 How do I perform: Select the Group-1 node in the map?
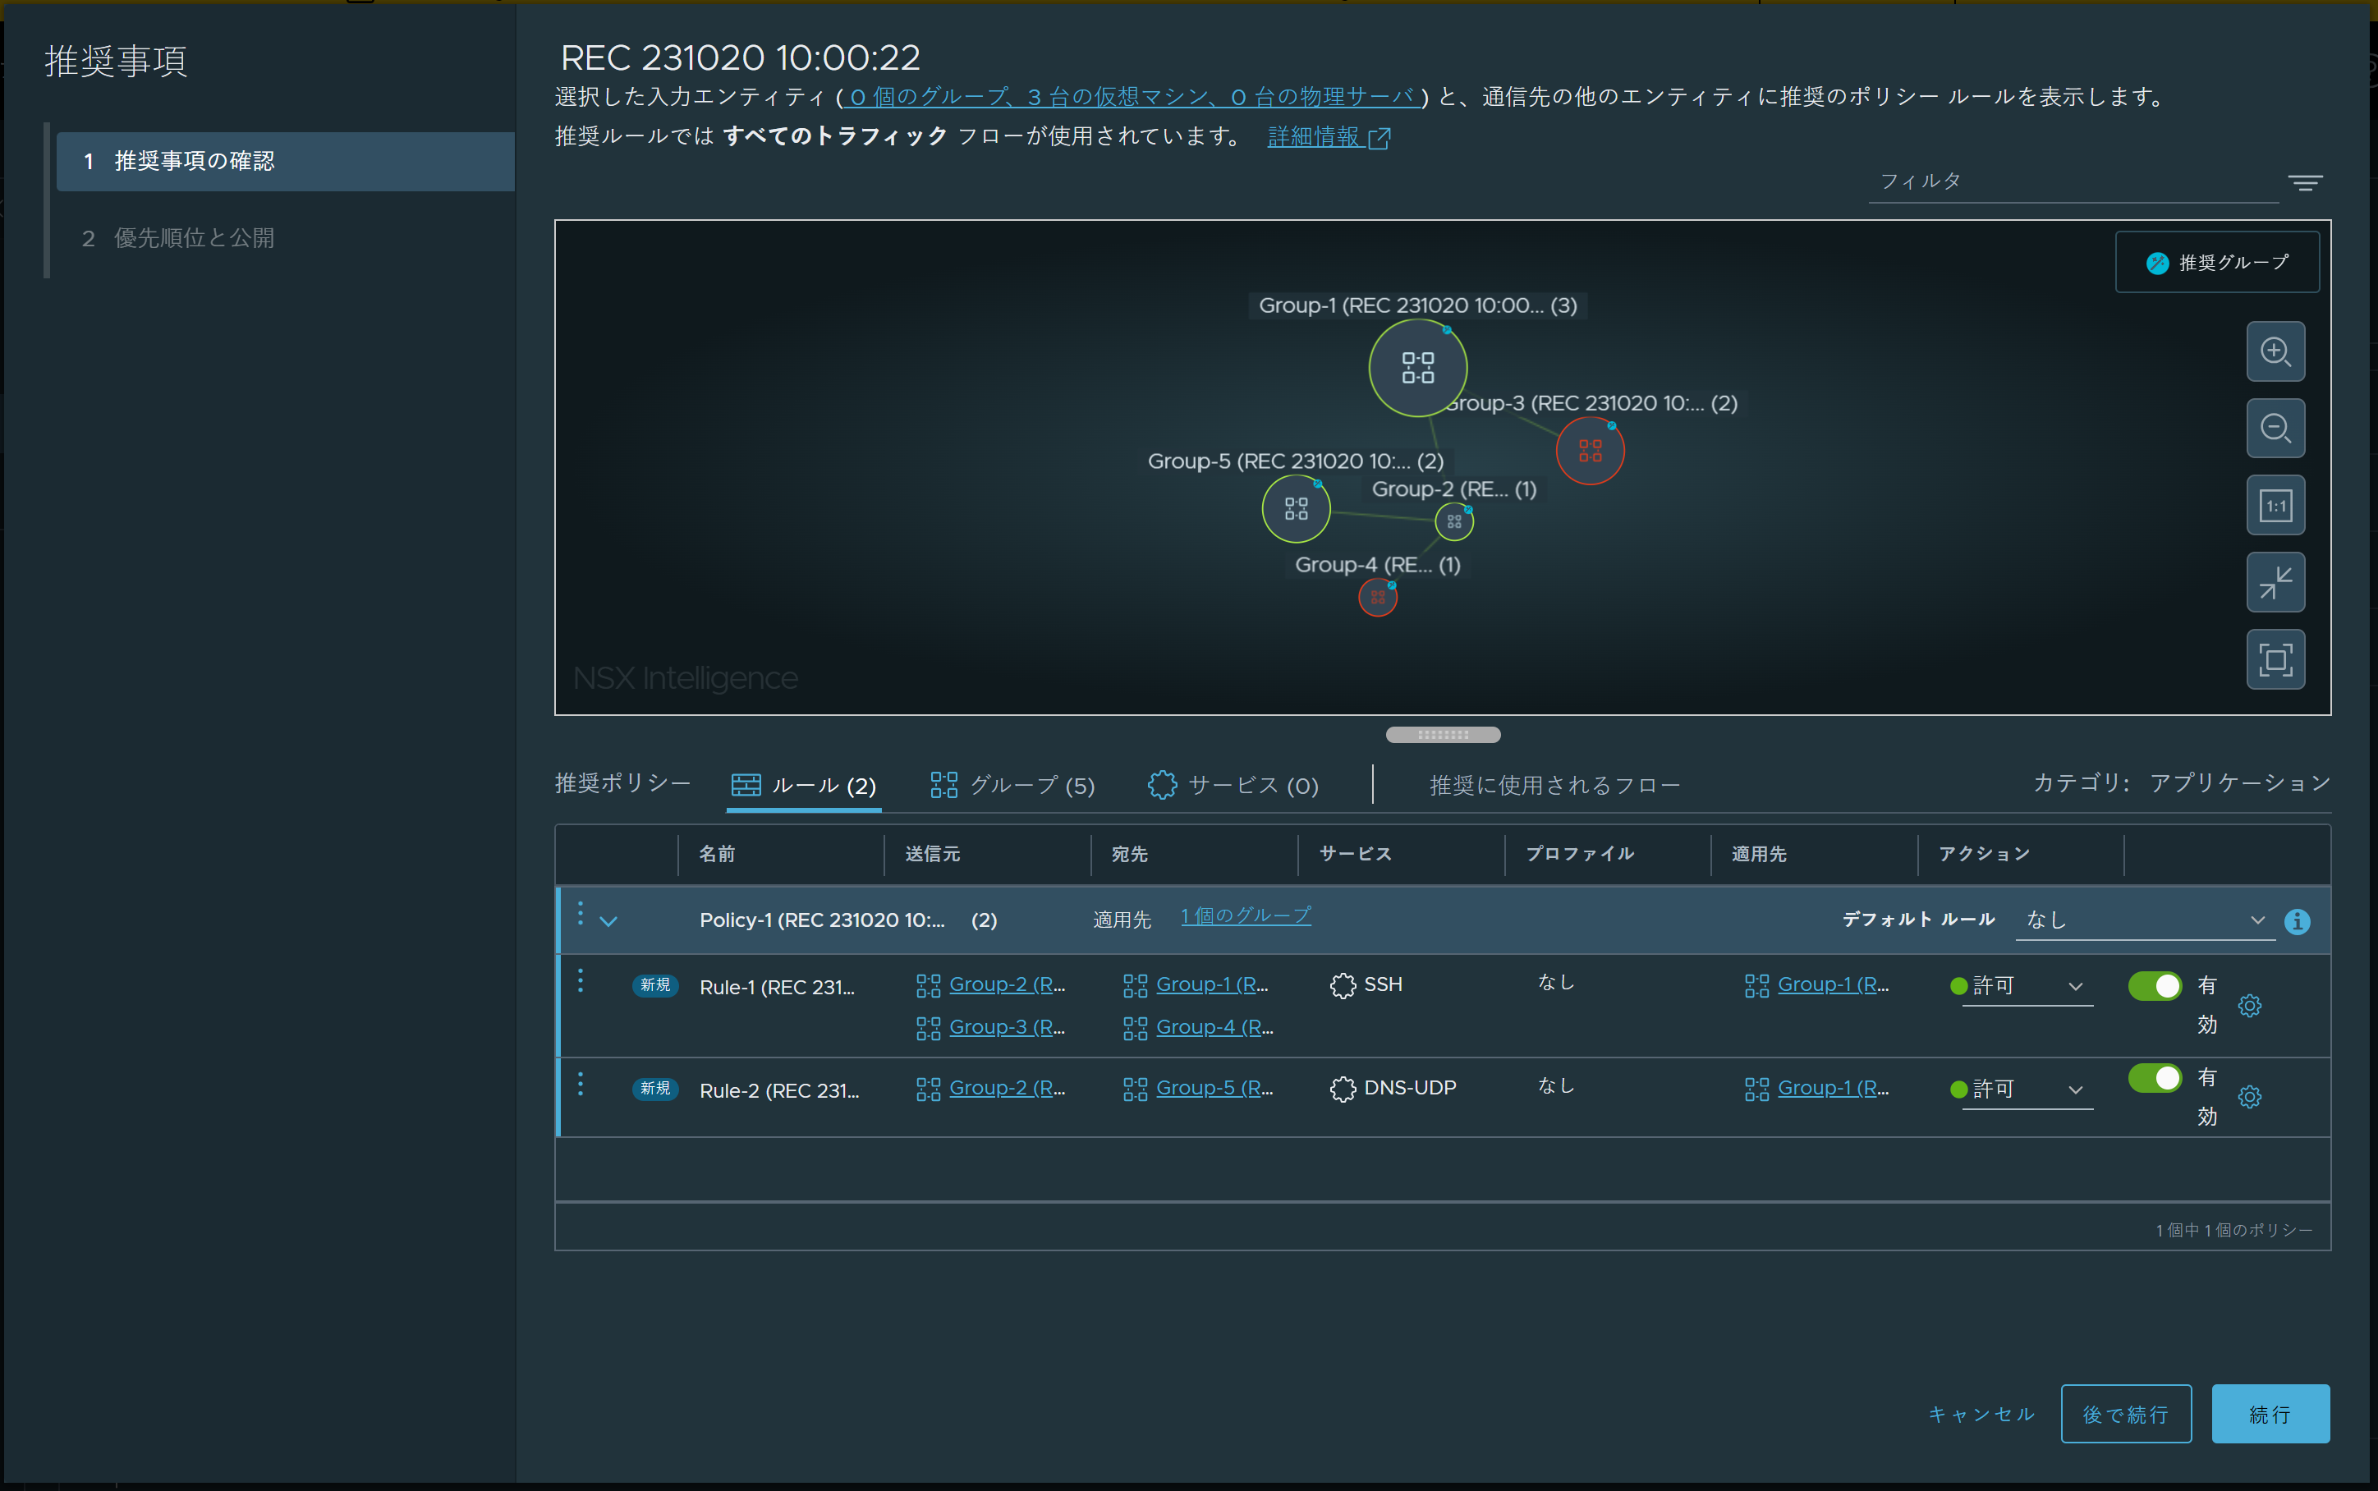coord(1418,368)
